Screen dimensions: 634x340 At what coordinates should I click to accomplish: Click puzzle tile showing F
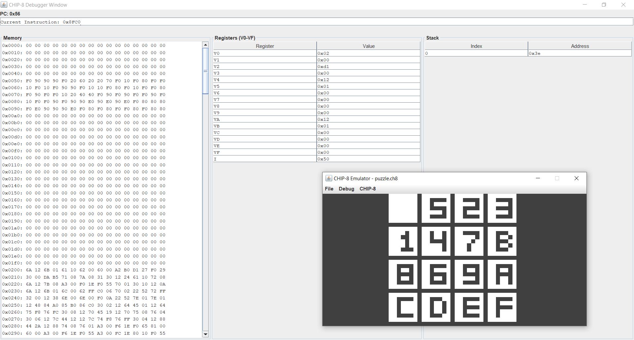tap(502, 307)
